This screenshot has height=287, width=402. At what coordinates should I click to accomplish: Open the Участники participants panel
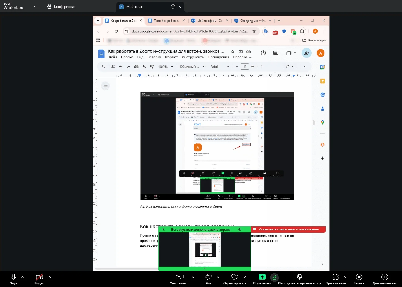178,279
